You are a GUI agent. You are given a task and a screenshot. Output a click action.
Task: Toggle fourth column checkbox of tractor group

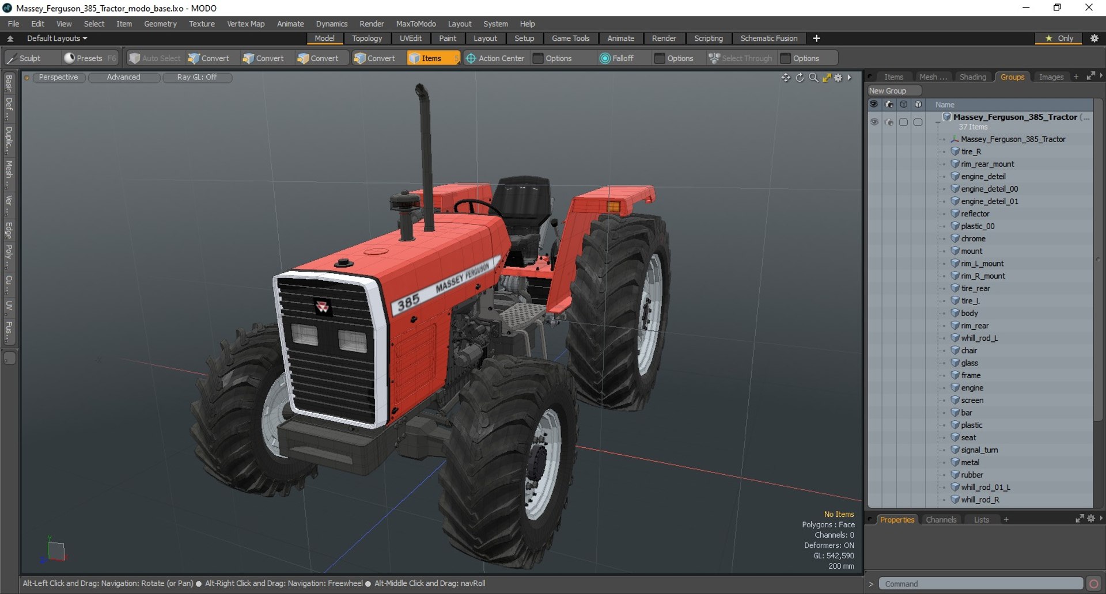(918, 122)
